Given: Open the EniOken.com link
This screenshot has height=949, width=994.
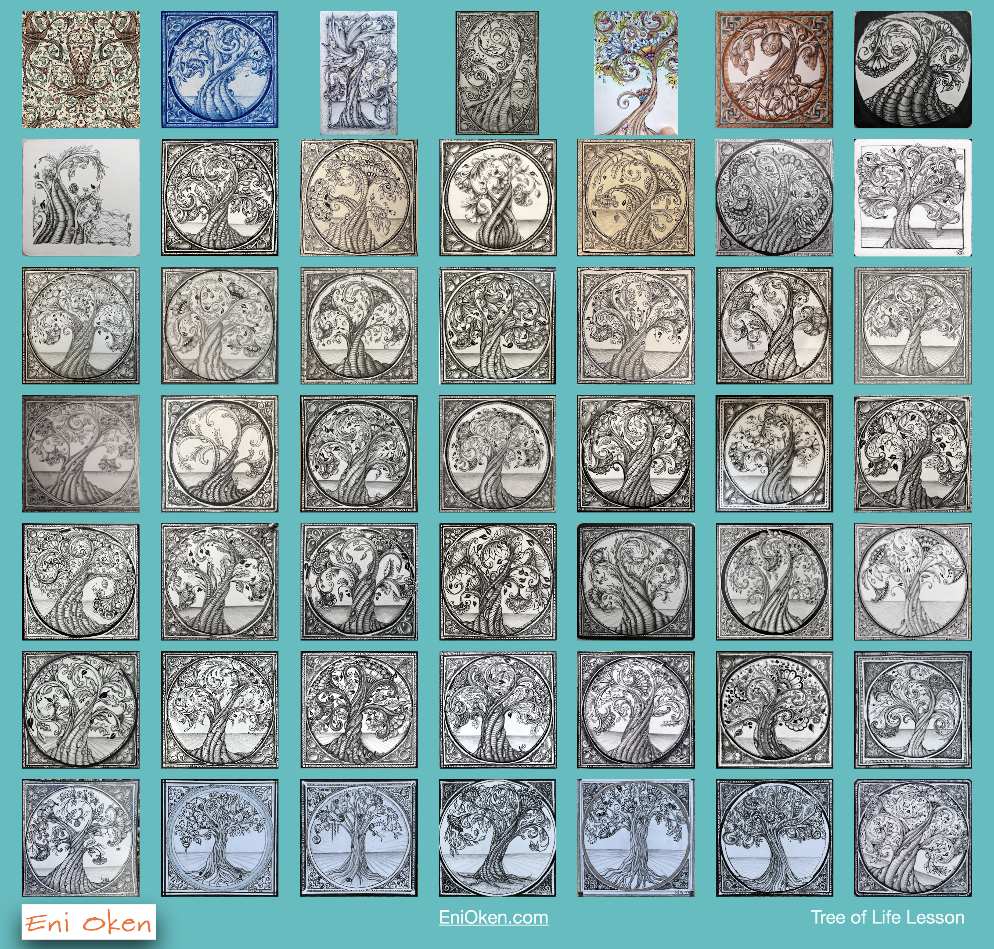Looking at the screenshot, I should [x=494, y=917].
